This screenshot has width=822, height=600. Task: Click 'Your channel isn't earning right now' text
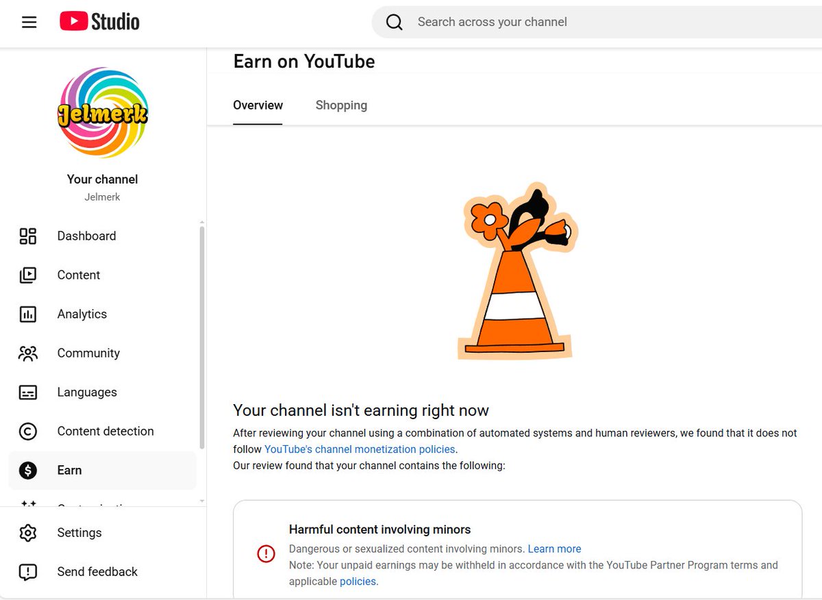361,411
